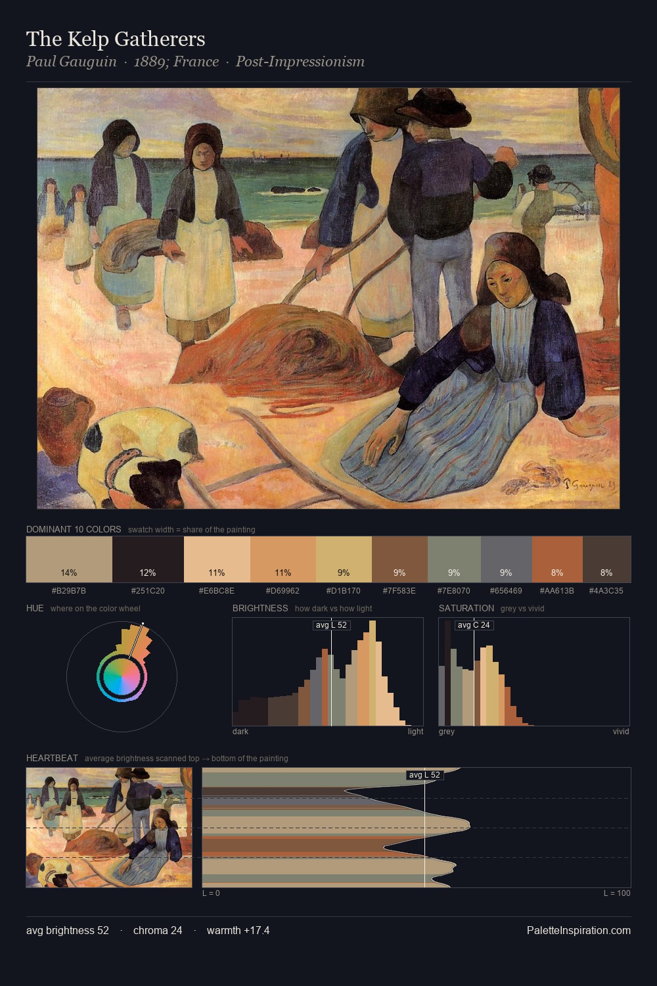Click the #AA613B rust swatch
Screen dimensions: 657x986
coord(557,559)
